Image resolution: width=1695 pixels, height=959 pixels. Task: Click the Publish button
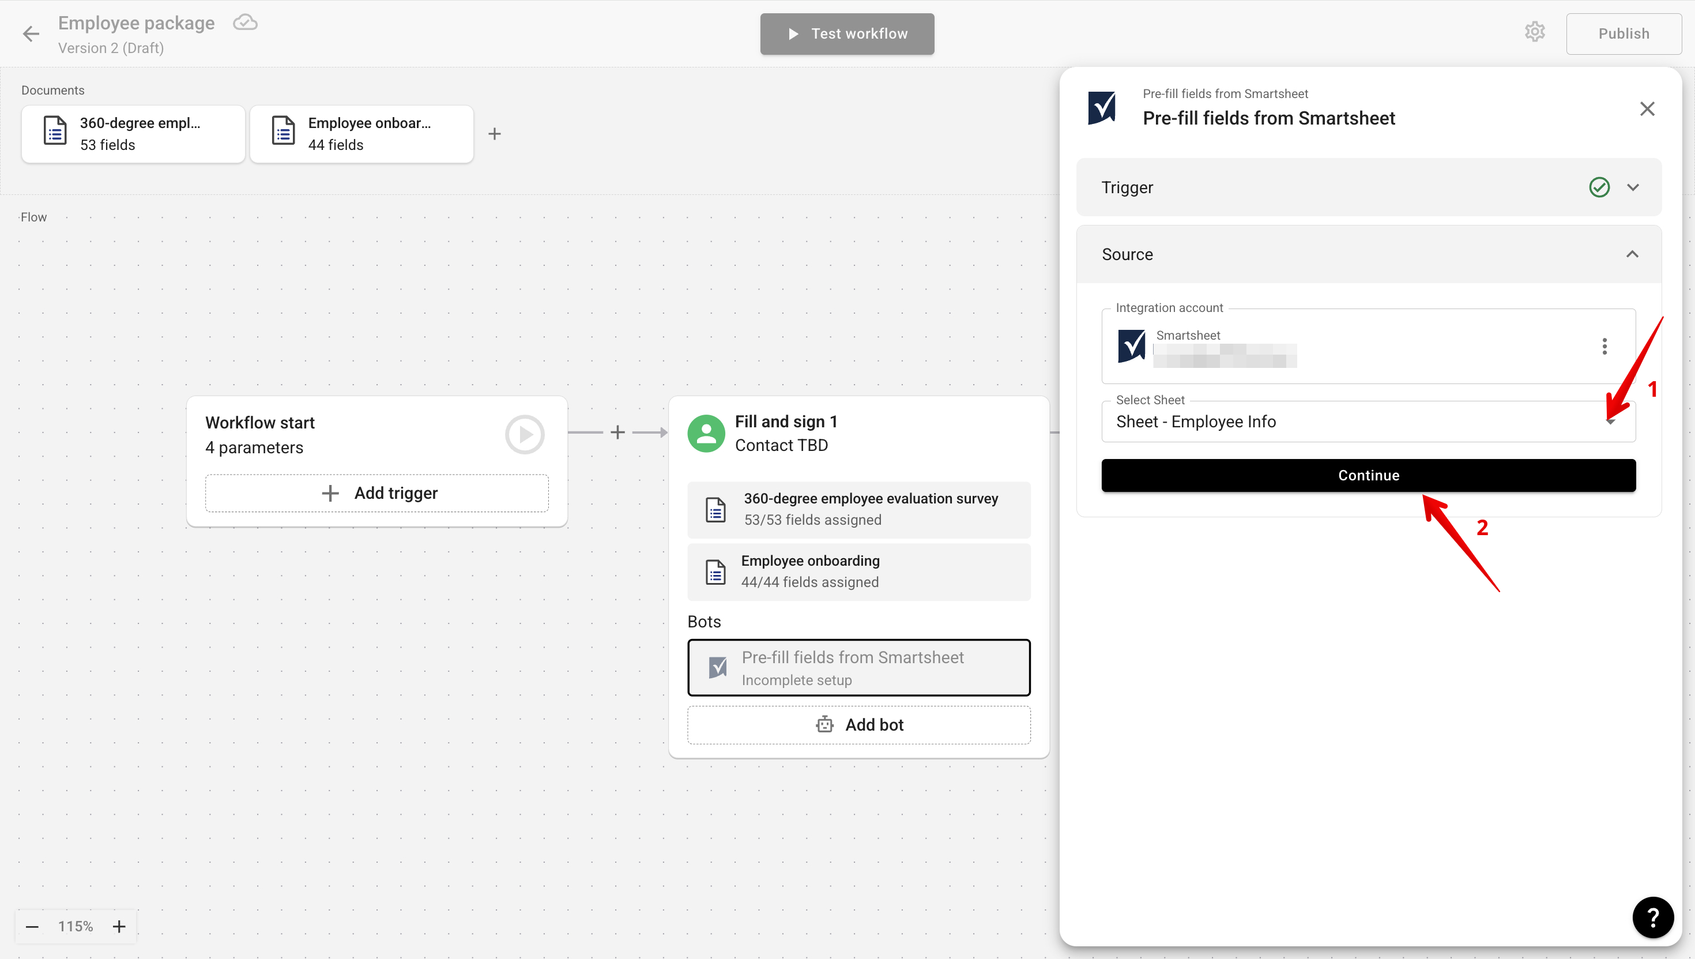[x=1624, y=33]
